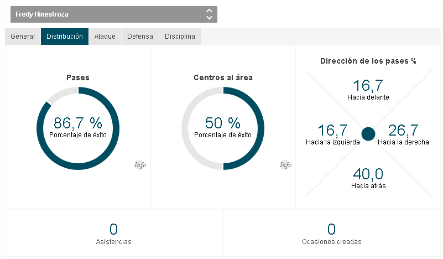
Task: Click the Pases chart heading
Action: (78, 77)
